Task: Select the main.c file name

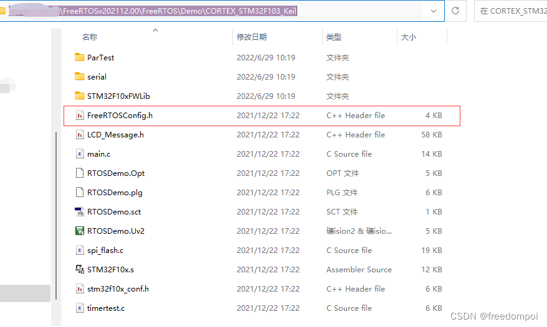Action: point(98,154)
